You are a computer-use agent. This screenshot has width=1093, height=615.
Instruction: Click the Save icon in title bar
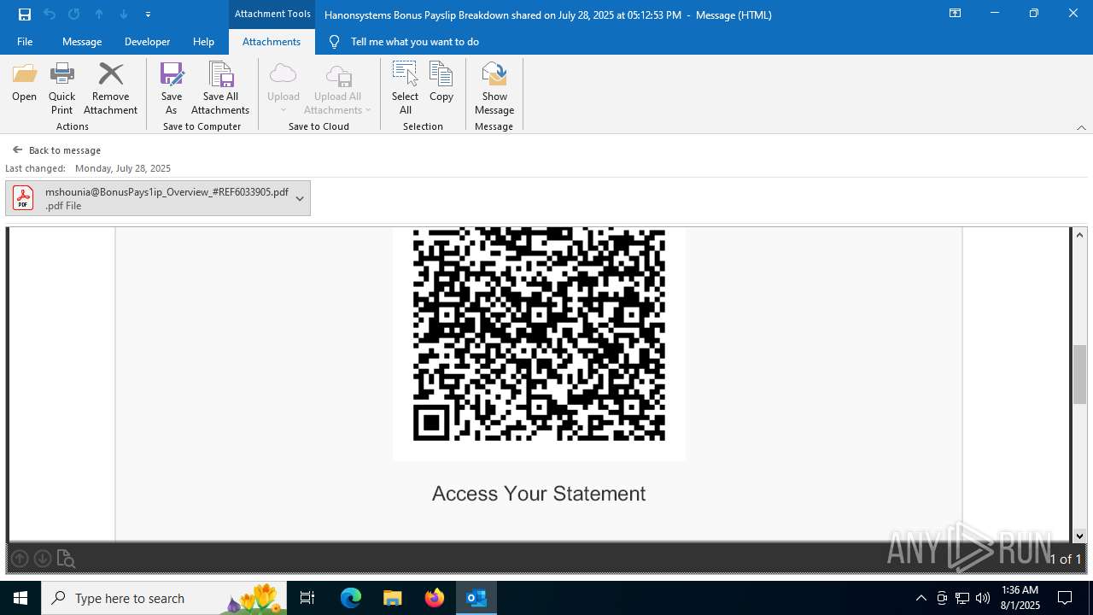click(25, 15)
